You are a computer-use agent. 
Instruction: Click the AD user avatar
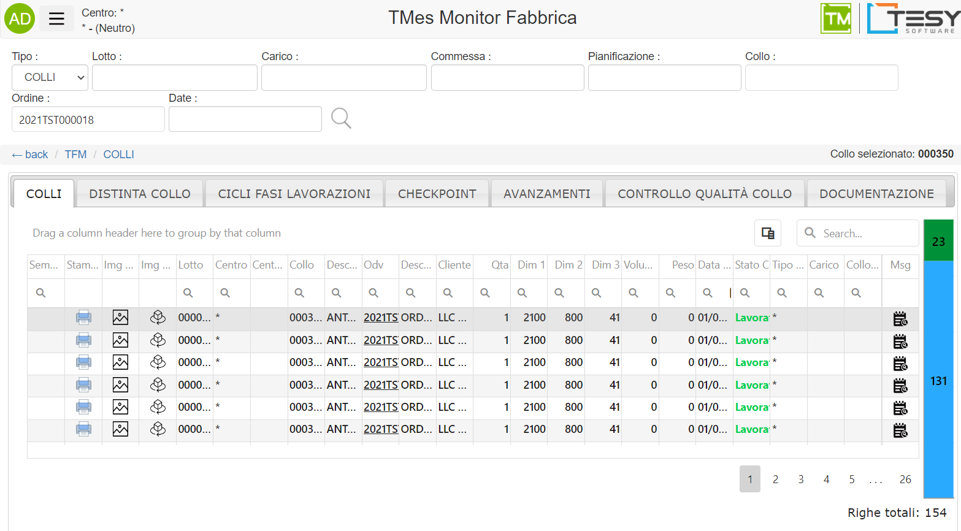[x=20, y=19]
